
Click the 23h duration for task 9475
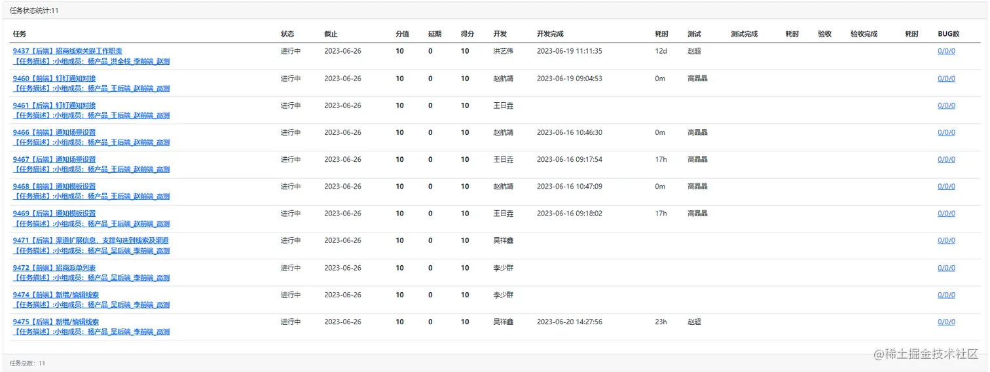pos(661,322)
